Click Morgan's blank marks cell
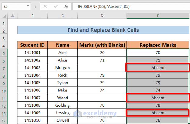 (102, 68)
